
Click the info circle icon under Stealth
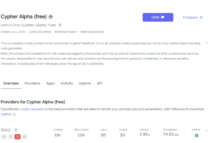click(x=4, y=136)
